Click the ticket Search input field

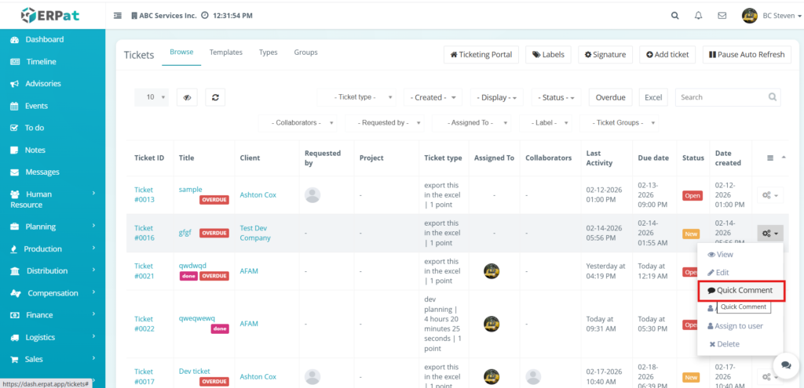pyautogui.click(x=722, y=97)
